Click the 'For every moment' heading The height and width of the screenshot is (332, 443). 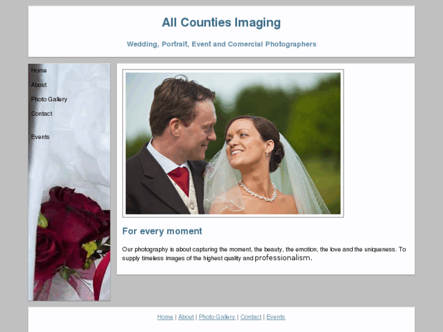162,231
